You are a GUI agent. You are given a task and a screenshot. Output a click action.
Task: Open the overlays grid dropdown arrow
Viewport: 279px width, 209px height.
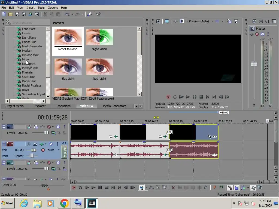coord(222,21)
